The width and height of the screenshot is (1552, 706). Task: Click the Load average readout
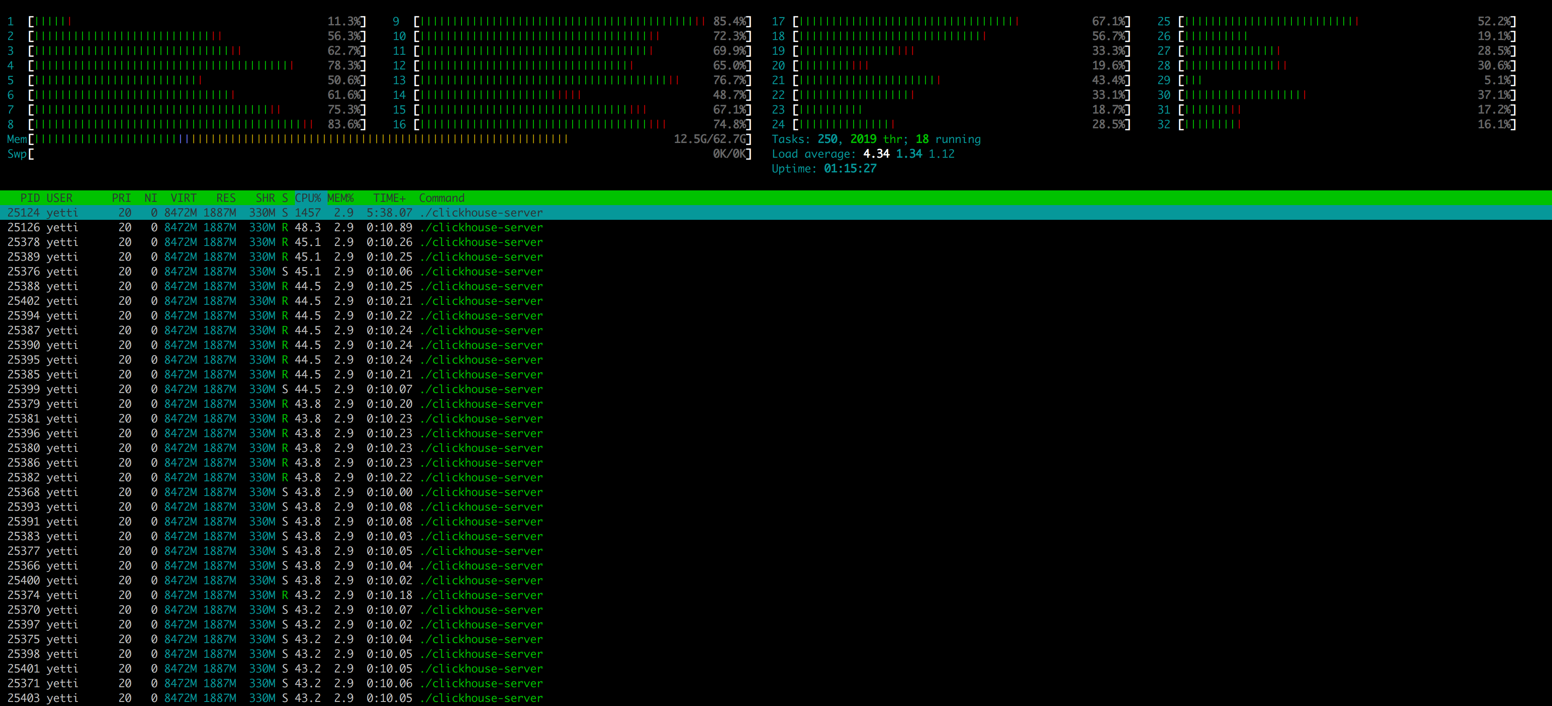(863, 154)
